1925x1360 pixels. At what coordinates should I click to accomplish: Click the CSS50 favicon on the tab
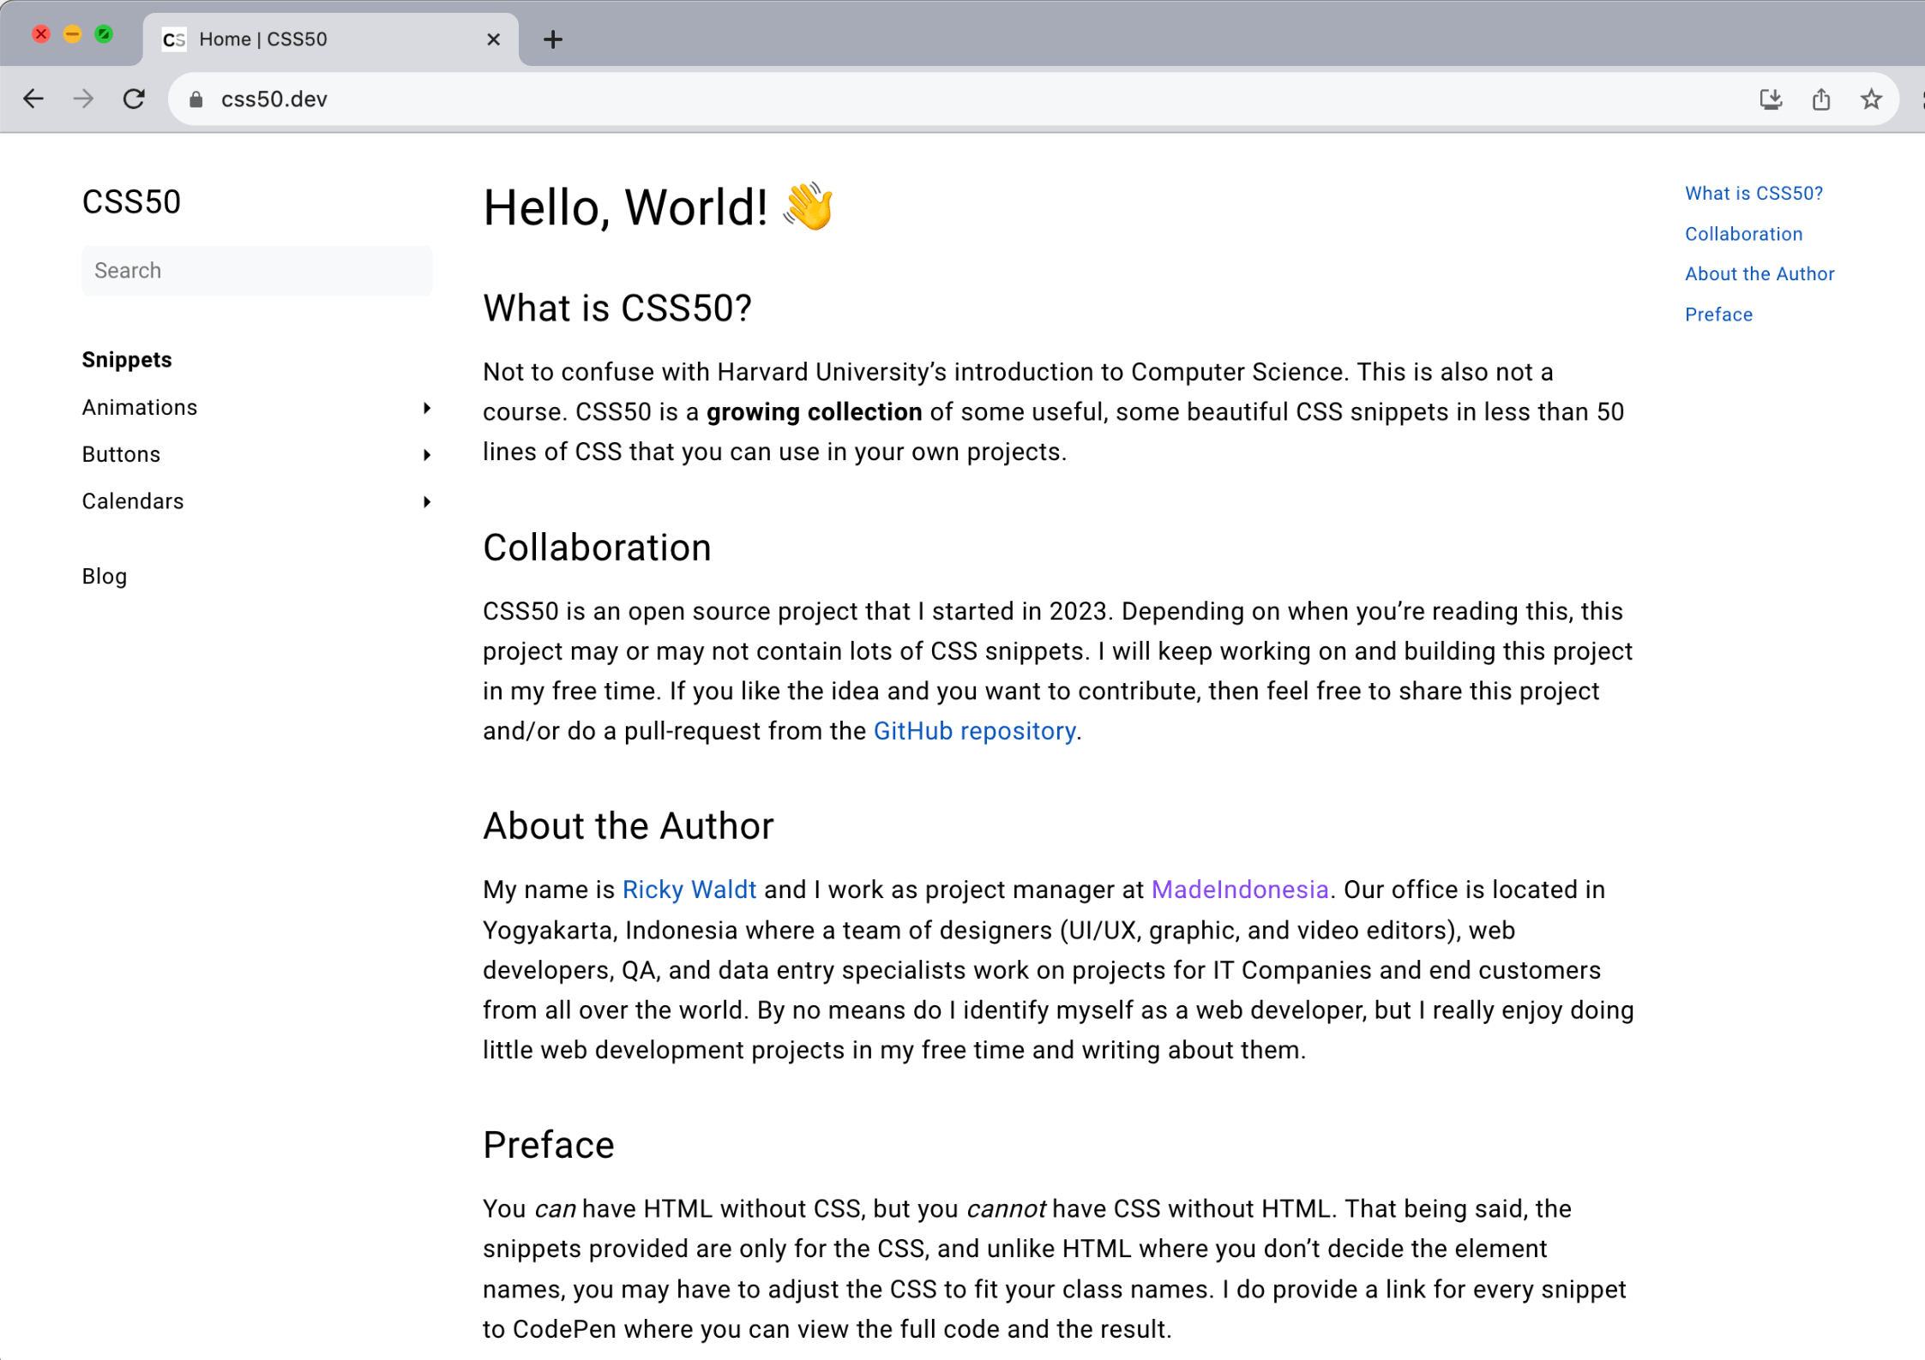[174, 39]
